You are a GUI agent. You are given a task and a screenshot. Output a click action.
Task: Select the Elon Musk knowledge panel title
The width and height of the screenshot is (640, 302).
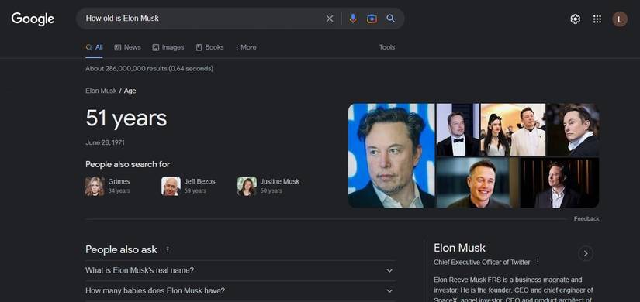click(459, 248)
